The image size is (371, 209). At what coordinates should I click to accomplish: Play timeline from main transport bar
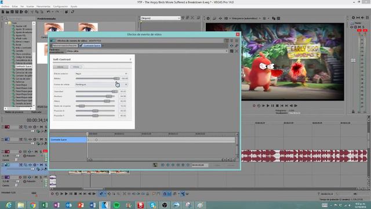click(x=66, y=193)
